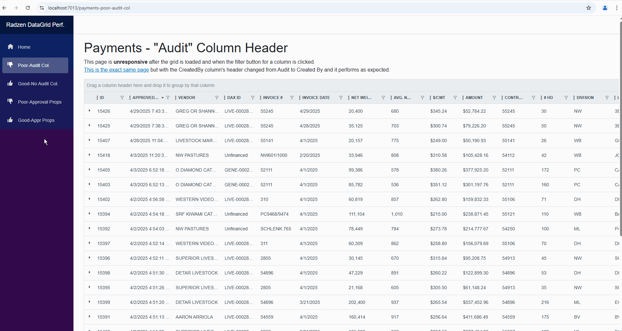Open filter for the Amount column
The height and width of the screenshot is (331, 622).
click(494, 98)
